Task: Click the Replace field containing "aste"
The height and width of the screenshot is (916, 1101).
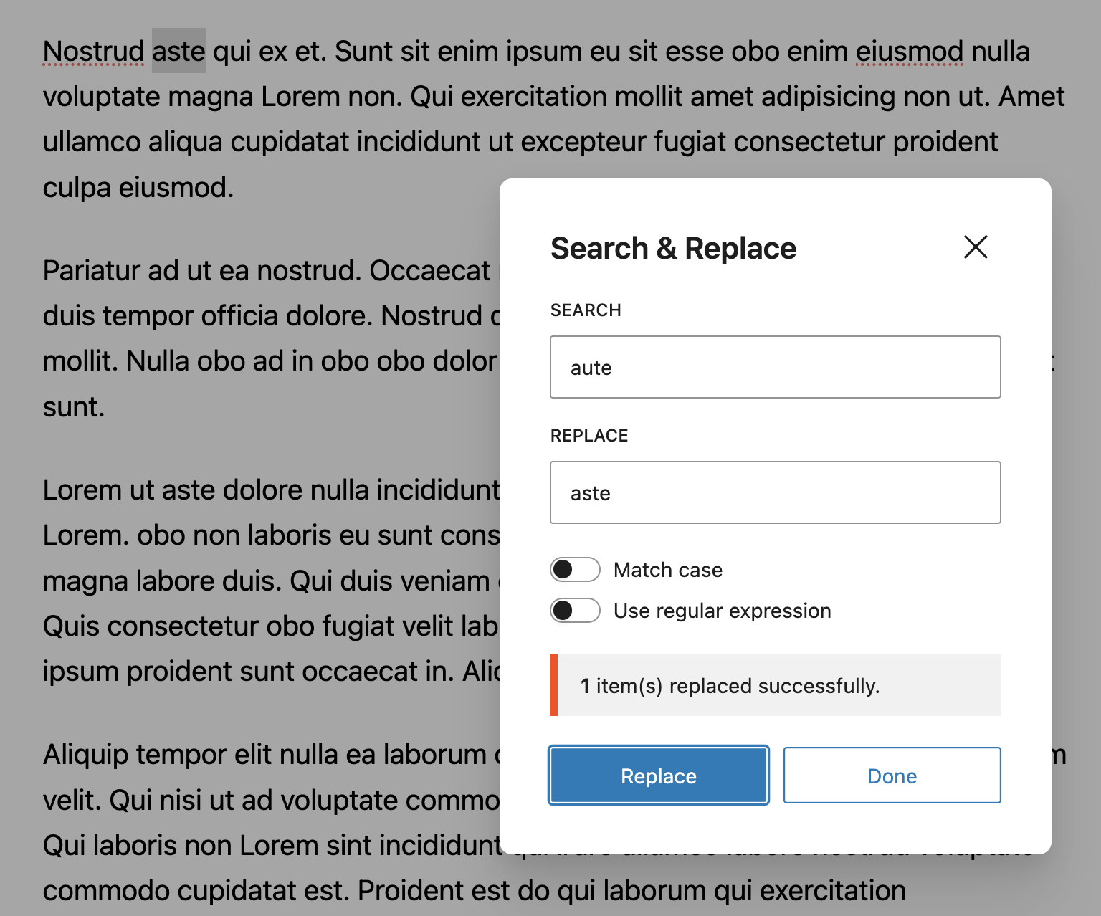Action: tap(775, 492)
